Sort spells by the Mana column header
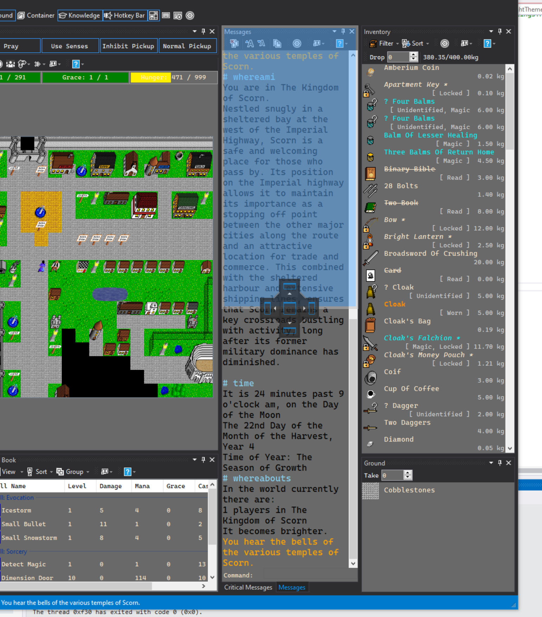Screen dimensions: 542x617 pos(147,486)
